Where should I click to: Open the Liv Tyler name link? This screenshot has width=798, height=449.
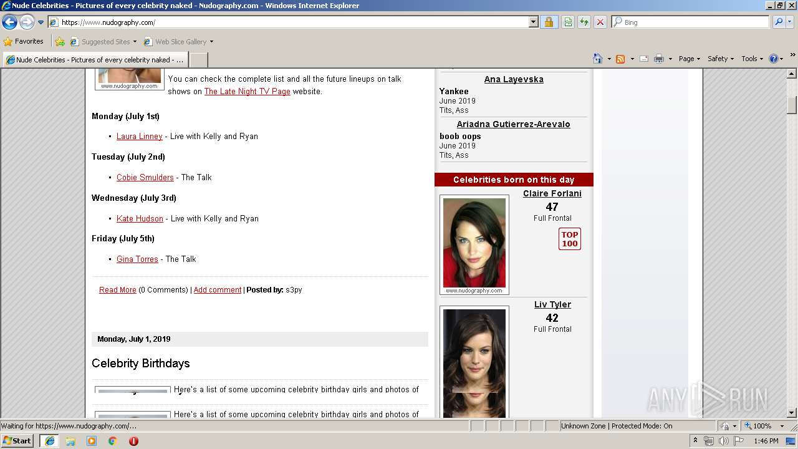552,304
